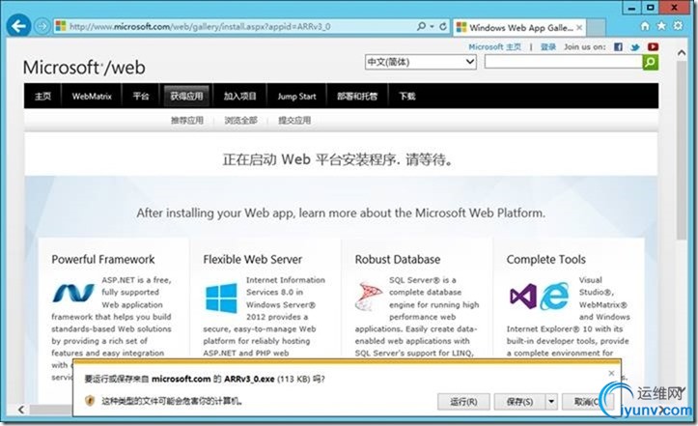The image size is (698, 426).
Task: Click the browser forward arrow button
Action: pyautogui.click(x=42, y=26)
